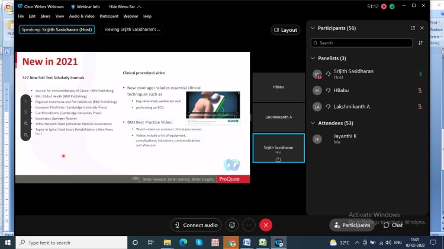Screen dimensions: 444x249
Task: Open Skype from the taskbar
Action: (199, 243)
